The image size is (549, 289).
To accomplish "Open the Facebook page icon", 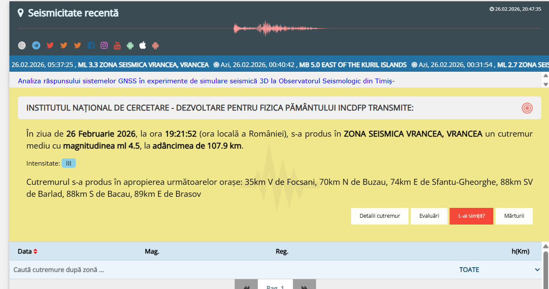I will point(91,45).
